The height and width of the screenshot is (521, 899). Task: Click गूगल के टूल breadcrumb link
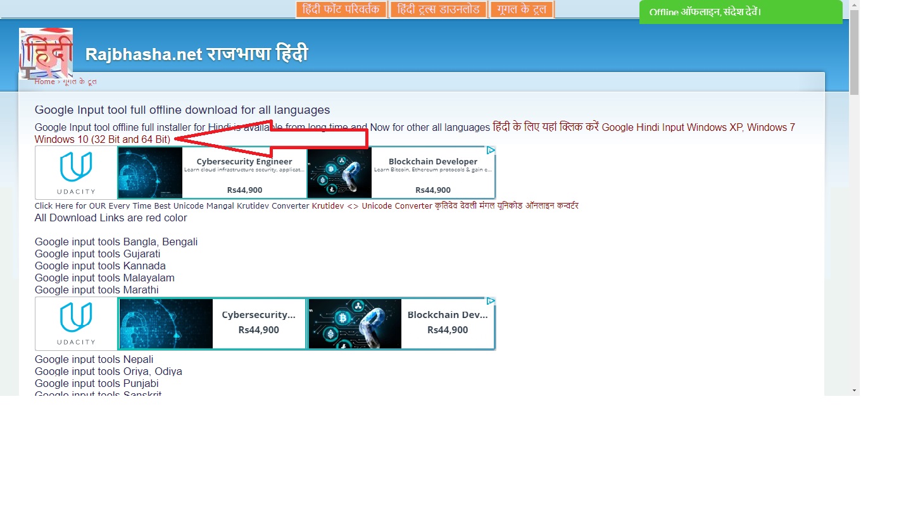(79, 82)
